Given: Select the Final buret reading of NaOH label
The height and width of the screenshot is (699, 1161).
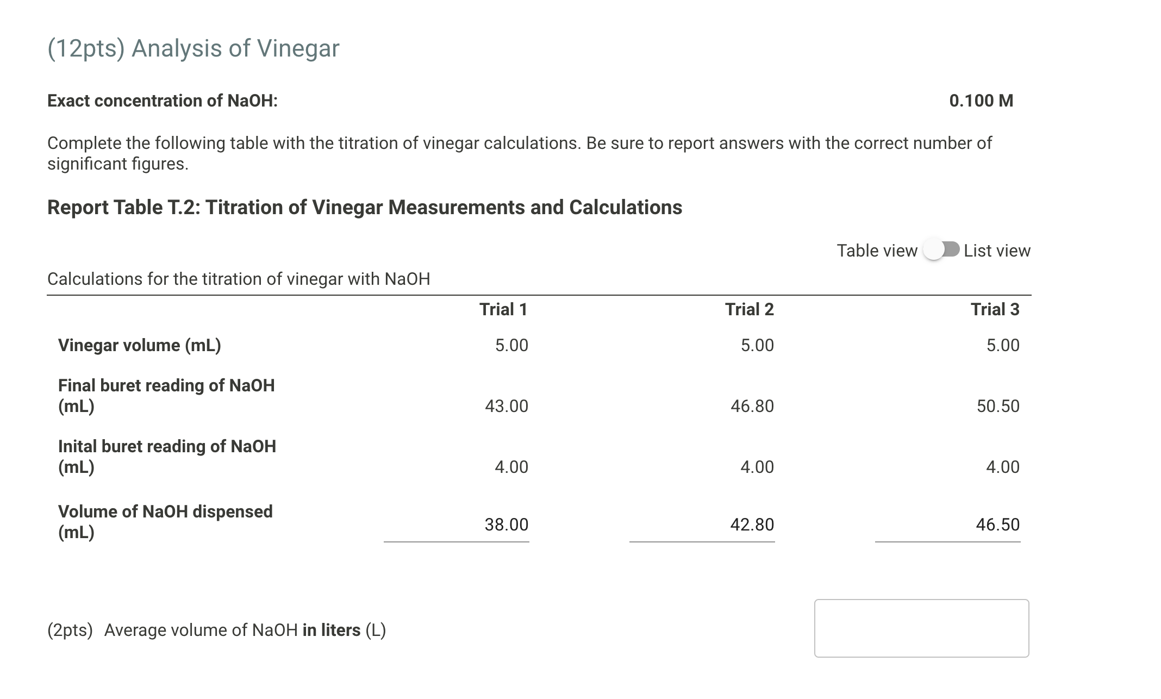Looking at the screenshot, I should 166,396.
